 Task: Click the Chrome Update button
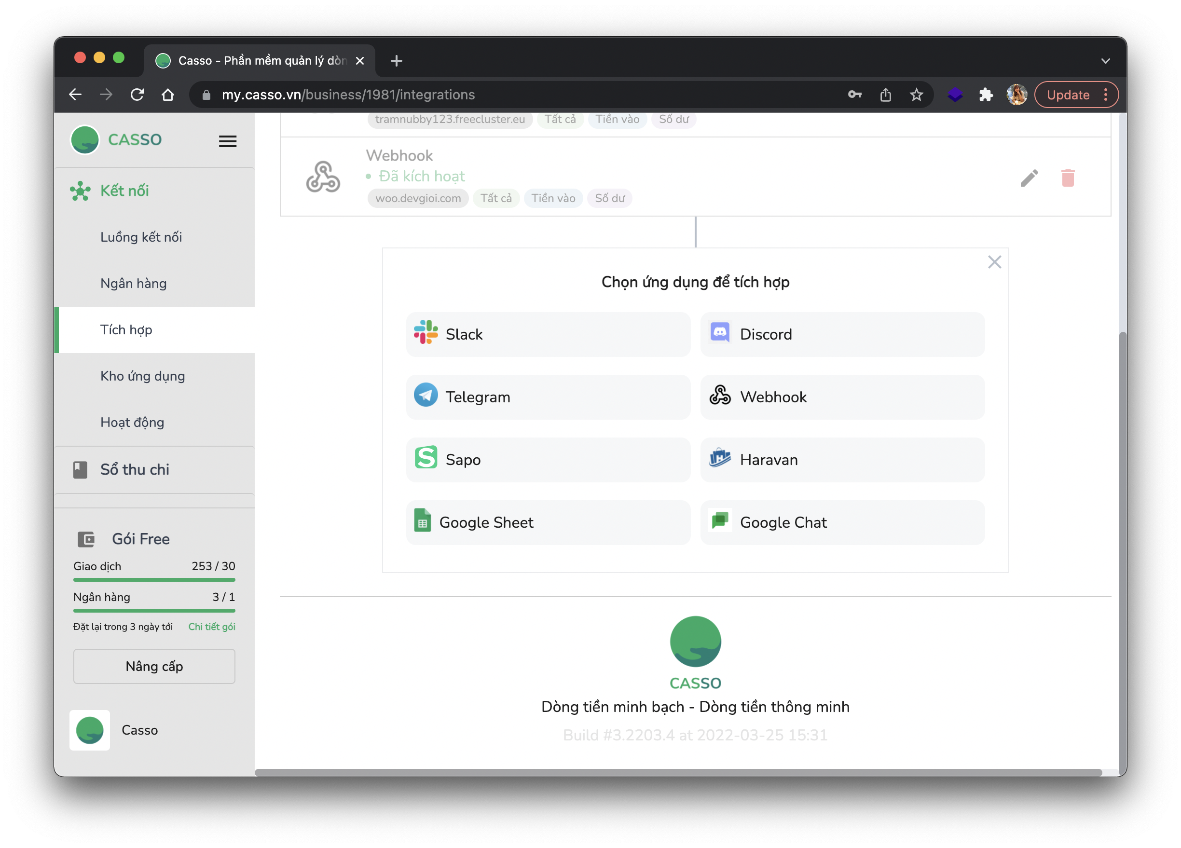[x=1068, y=95]
